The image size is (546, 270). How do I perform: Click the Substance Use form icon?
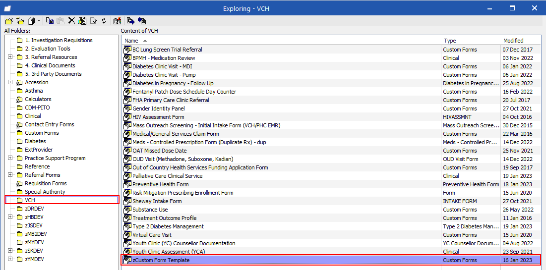(127, 210)
